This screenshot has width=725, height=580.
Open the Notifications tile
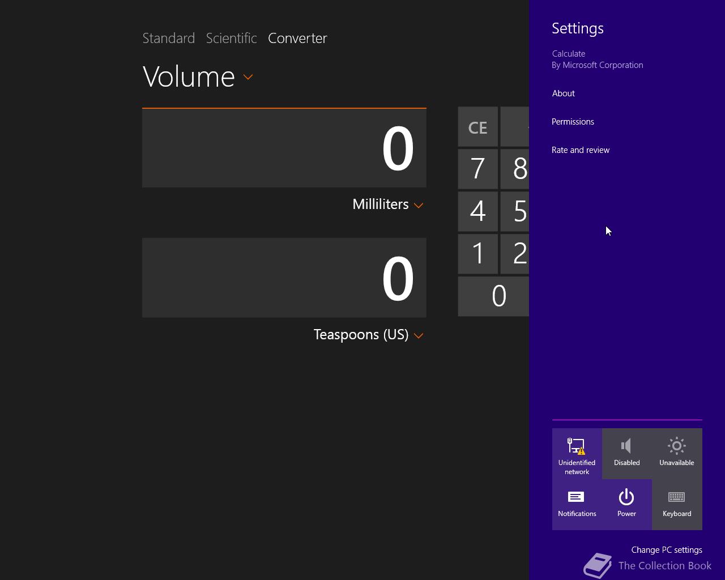(x=577, y=505)
